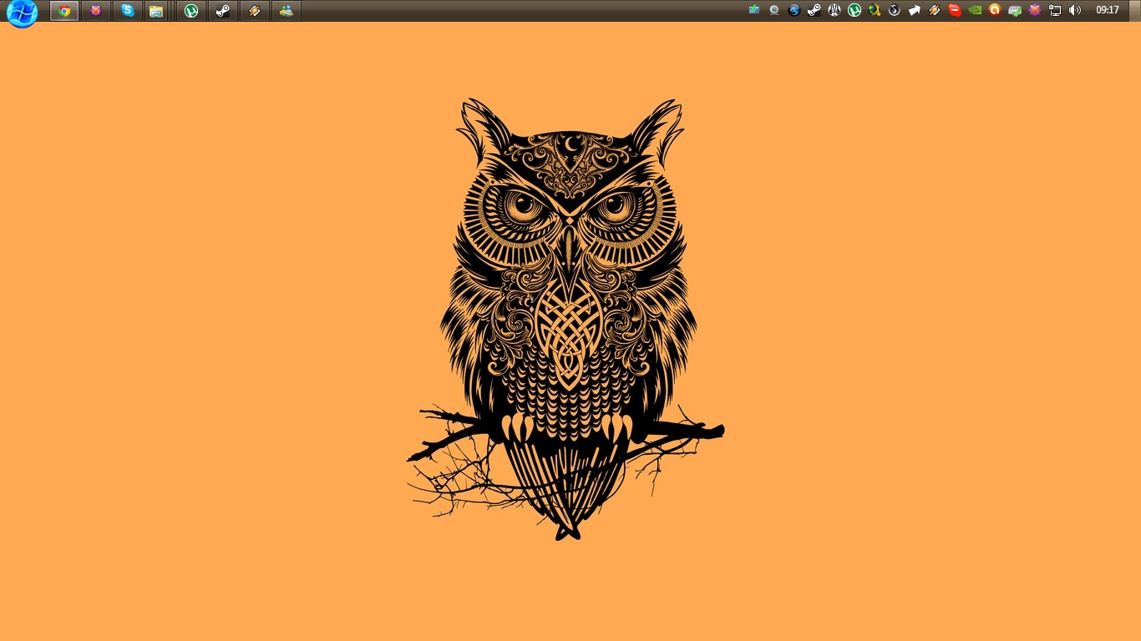Open the NVIDIA system tray icon

click(975, 11)
